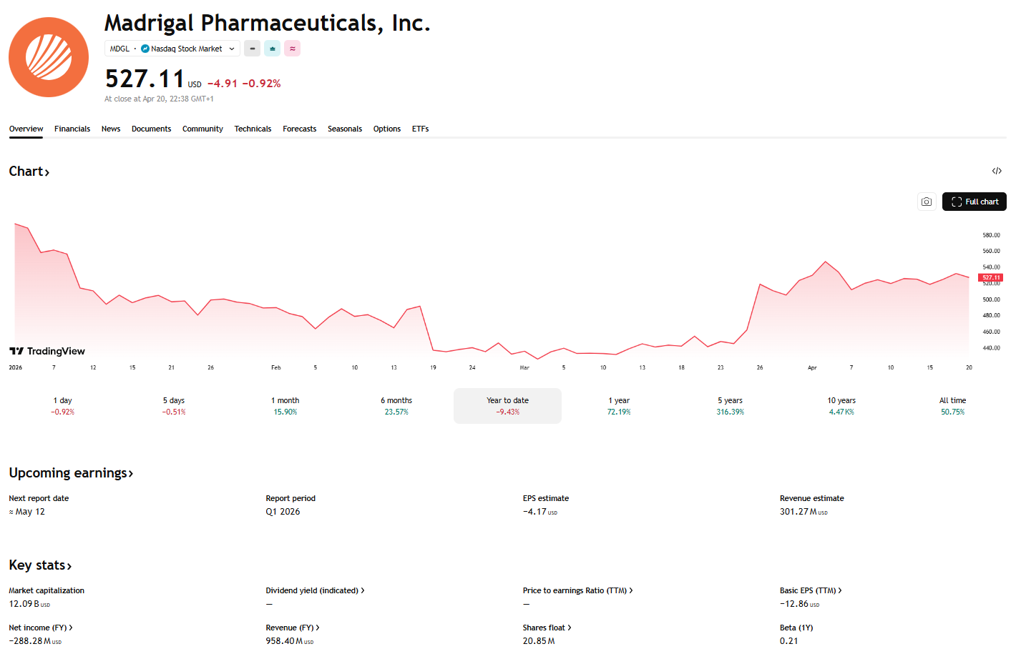Take a chart snapshot with camera icon
The width and height of the screenshot is (1016, 669).
[927, 202]
